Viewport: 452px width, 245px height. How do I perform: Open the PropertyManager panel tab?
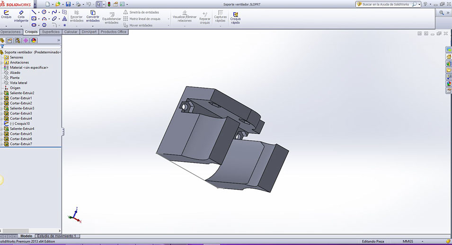click(10, 40)
